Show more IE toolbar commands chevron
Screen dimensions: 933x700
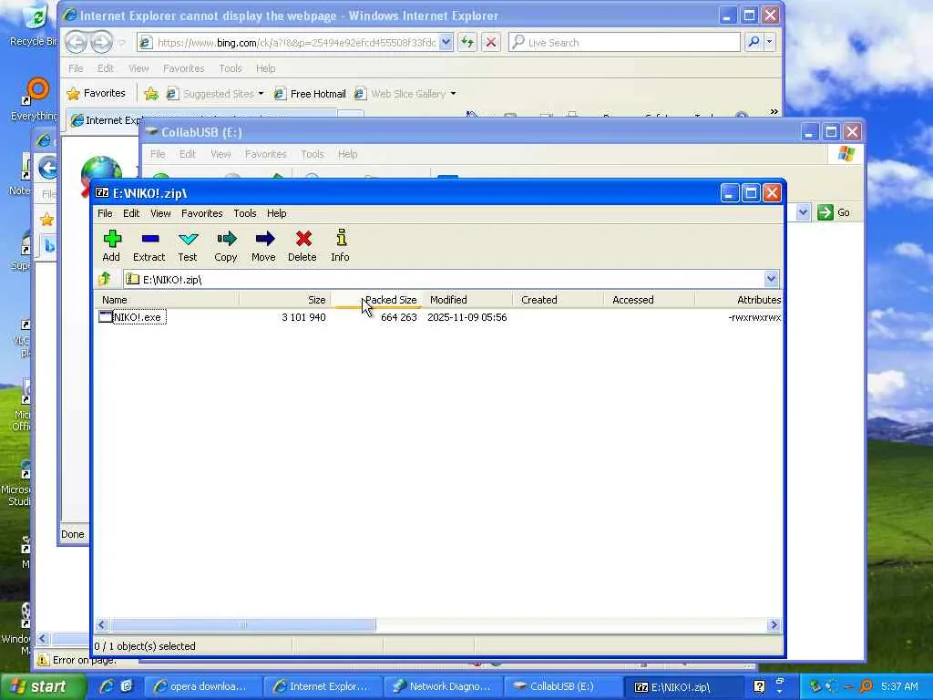click(774, 111)
